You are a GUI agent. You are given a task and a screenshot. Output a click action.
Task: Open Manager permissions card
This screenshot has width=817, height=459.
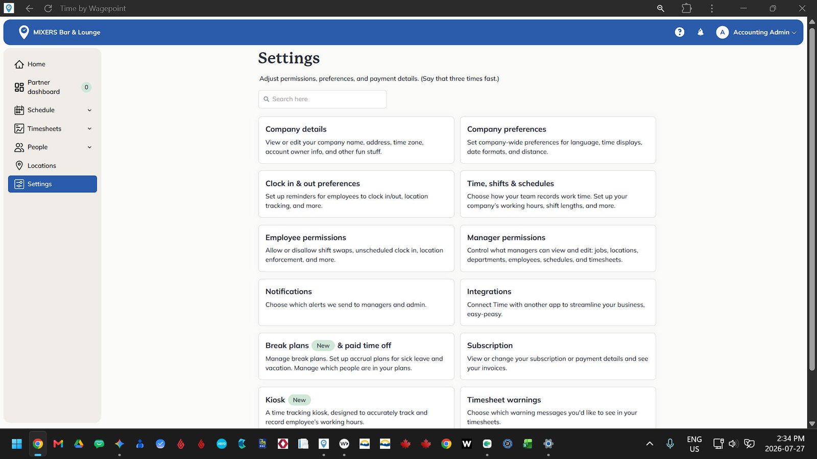click(x=558, y=248)
